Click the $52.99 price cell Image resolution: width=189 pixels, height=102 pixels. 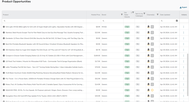pyautogui.click(x=98, y=79)
